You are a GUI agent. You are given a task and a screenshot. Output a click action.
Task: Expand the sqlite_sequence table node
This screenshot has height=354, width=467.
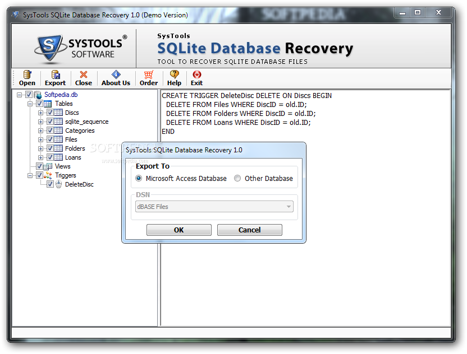point(40,122)
